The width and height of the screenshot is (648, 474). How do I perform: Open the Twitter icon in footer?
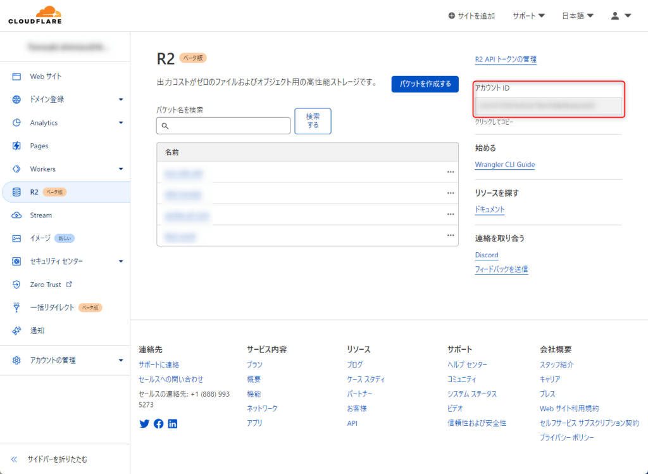144,423
